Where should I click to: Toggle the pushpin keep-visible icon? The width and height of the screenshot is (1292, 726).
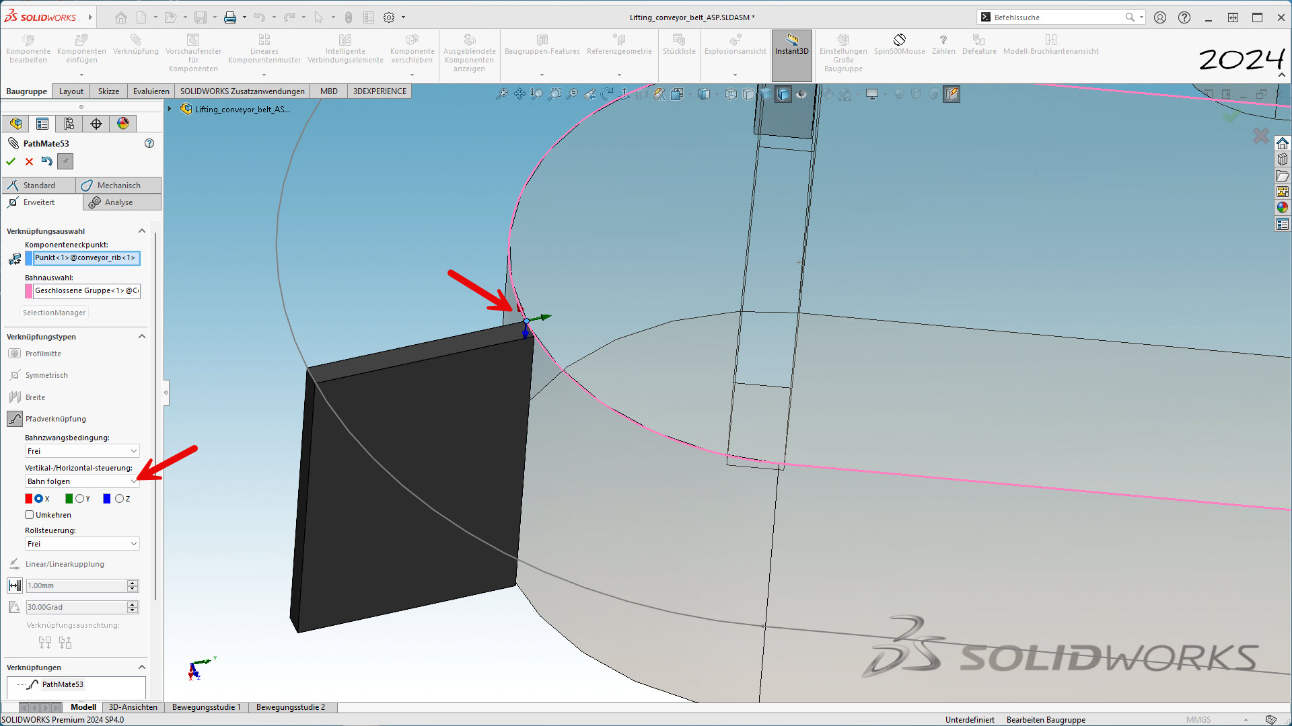pyautogui.click(x=65, y=161)
